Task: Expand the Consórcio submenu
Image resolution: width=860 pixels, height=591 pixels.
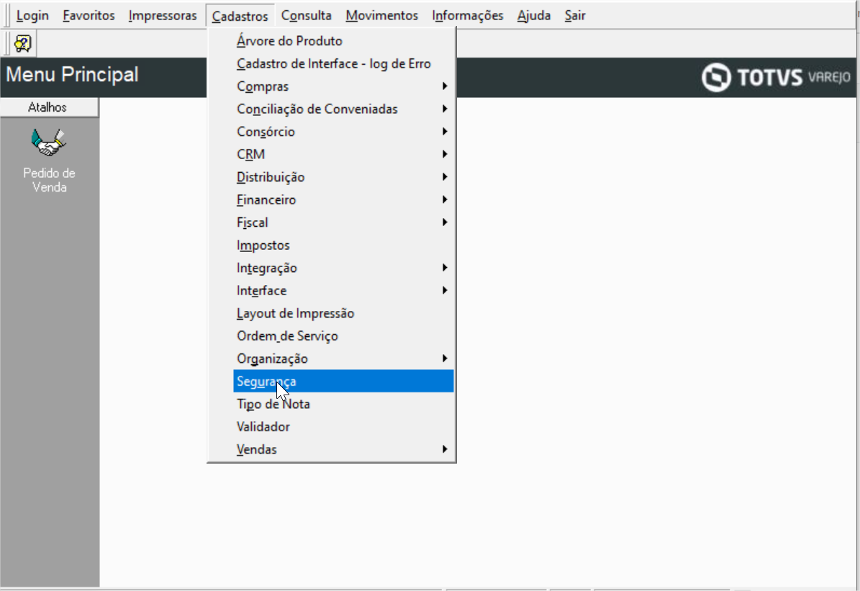Action: [343, 132]
